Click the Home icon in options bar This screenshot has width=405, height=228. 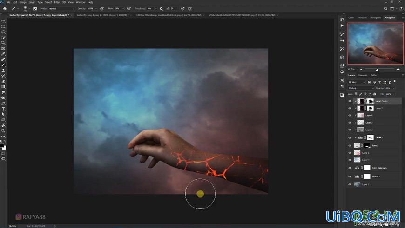tap(5, 8)
